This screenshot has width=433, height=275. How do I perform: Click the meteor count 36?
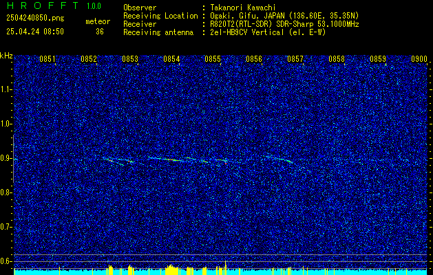coord(100,32)
